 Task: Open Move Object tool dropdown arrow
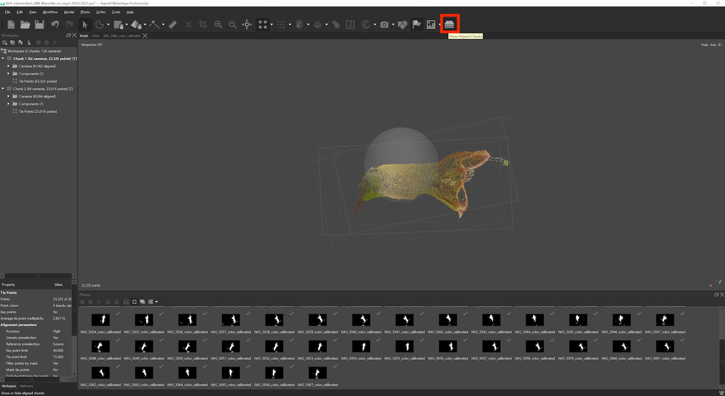pos(145,25)
